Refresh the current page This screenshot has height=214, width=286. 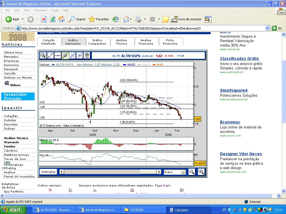point(53,19)
